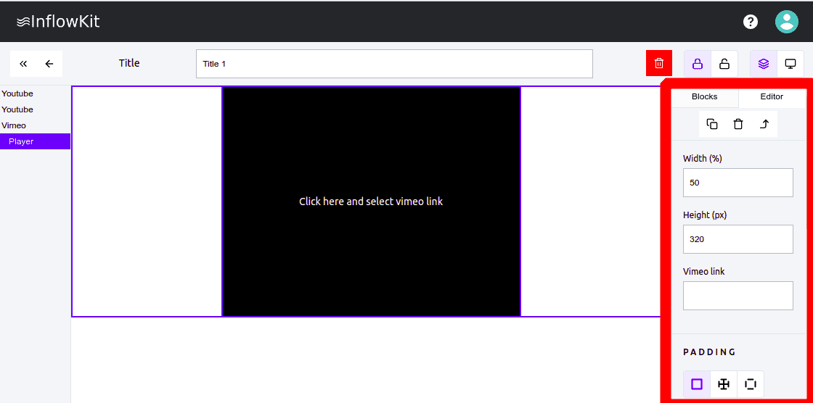The image size is (813, 403).
Task: Toggle the closed lock button
Action: click(698, 64)
